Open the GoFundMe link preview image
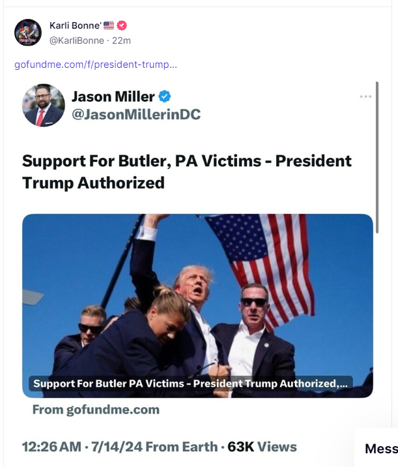 (x=197, y=306)
